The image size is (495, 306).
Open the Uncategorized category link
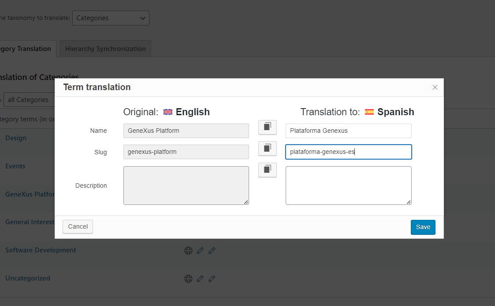click(28, 278)
